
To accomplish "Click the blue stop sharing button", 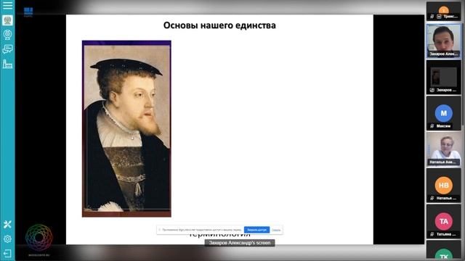I will click(256, 230).
